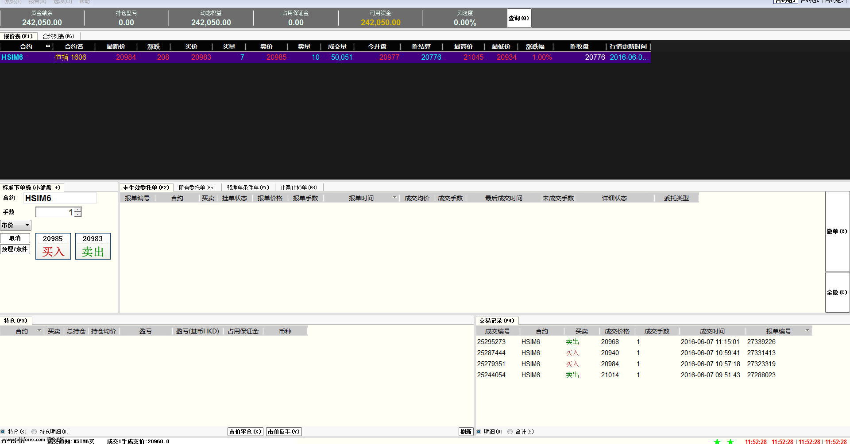Select the 持仓明细(D) radio button
Viewport: 850px width, 444px height.
(x=34, y=432)
